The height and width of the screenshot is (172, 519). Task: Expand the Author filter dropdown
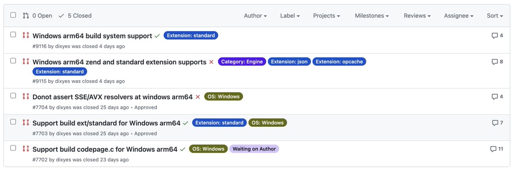click(255, 16)
